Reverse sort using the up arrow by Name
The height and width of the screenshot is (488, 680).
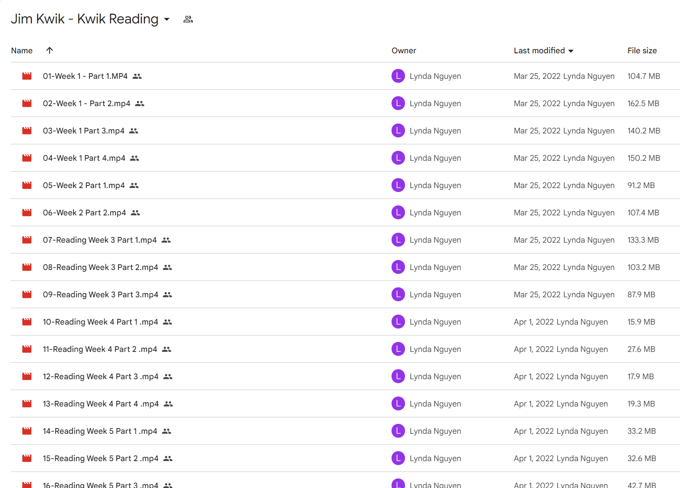(50, 50)
